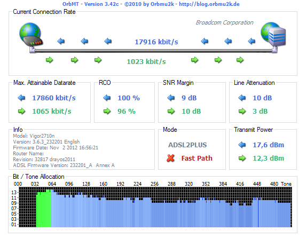Click the Fast Path status text
The image size is (306, 238).
(197, 158)
